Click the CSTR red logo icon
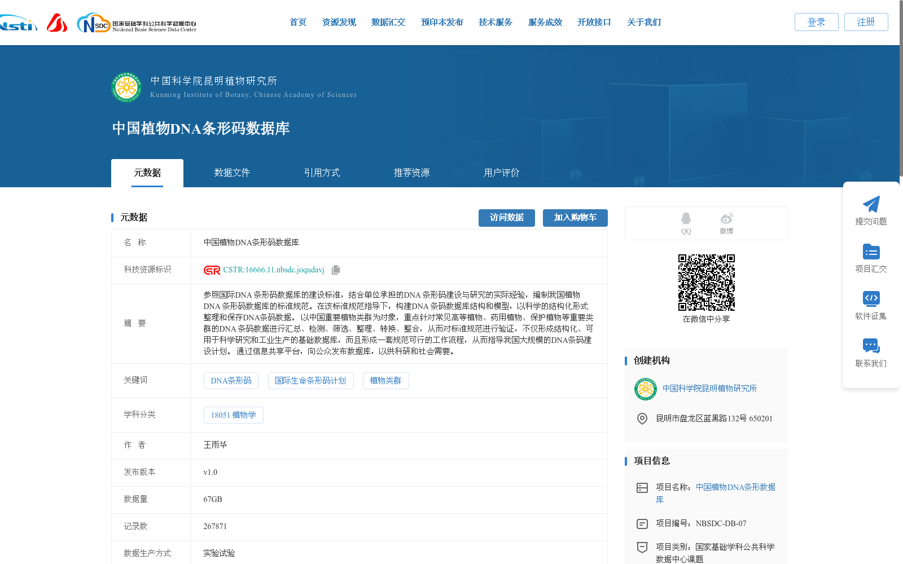 [212, 270]
